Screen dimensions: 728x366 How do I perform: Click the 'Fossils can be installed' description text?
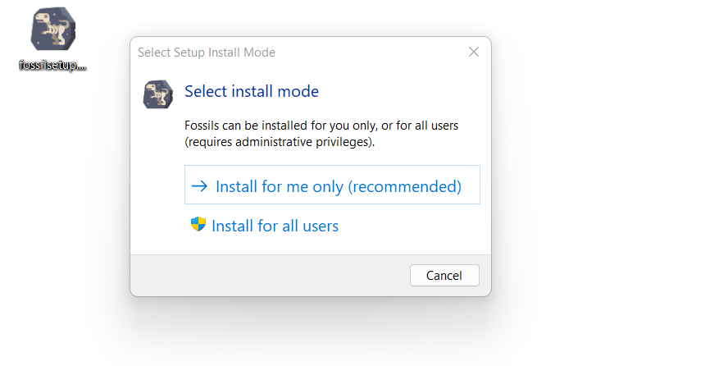(321, 126)
